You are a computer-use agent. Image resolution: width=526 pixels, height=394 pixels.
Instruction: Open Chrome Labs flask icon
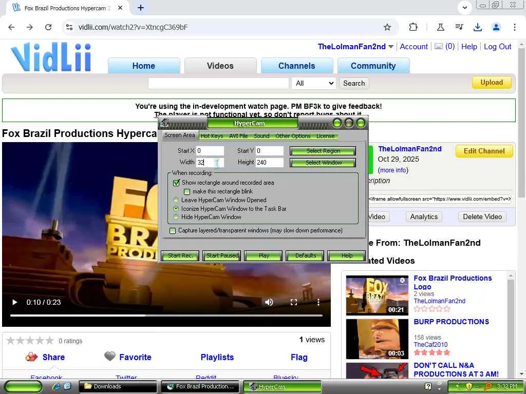(440, 27)
